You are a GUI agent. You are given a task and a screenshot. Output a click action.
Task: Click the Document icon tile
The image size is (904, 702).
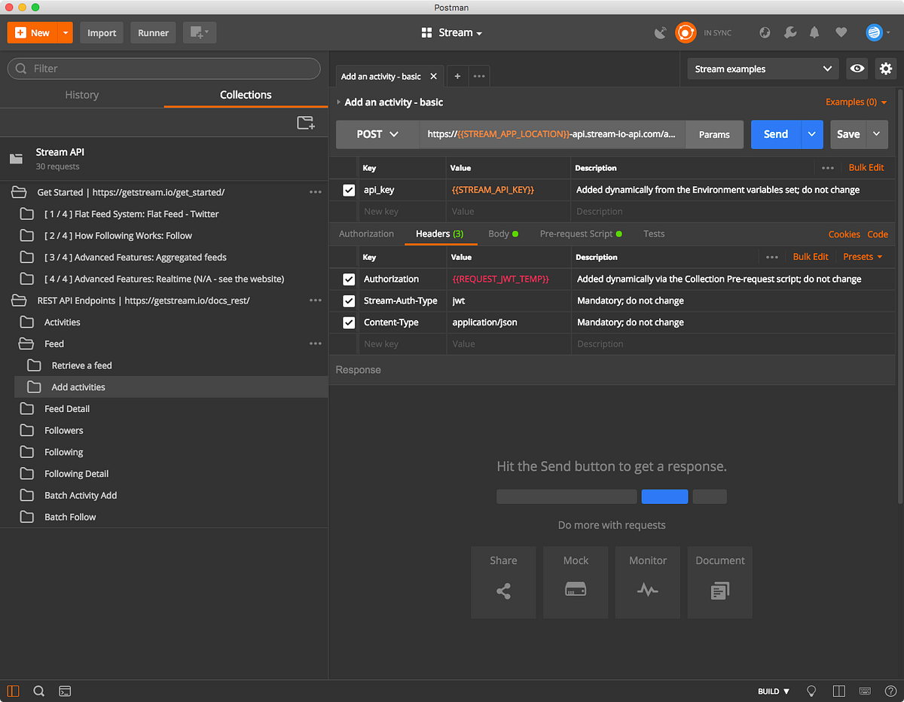pos(720,583)
